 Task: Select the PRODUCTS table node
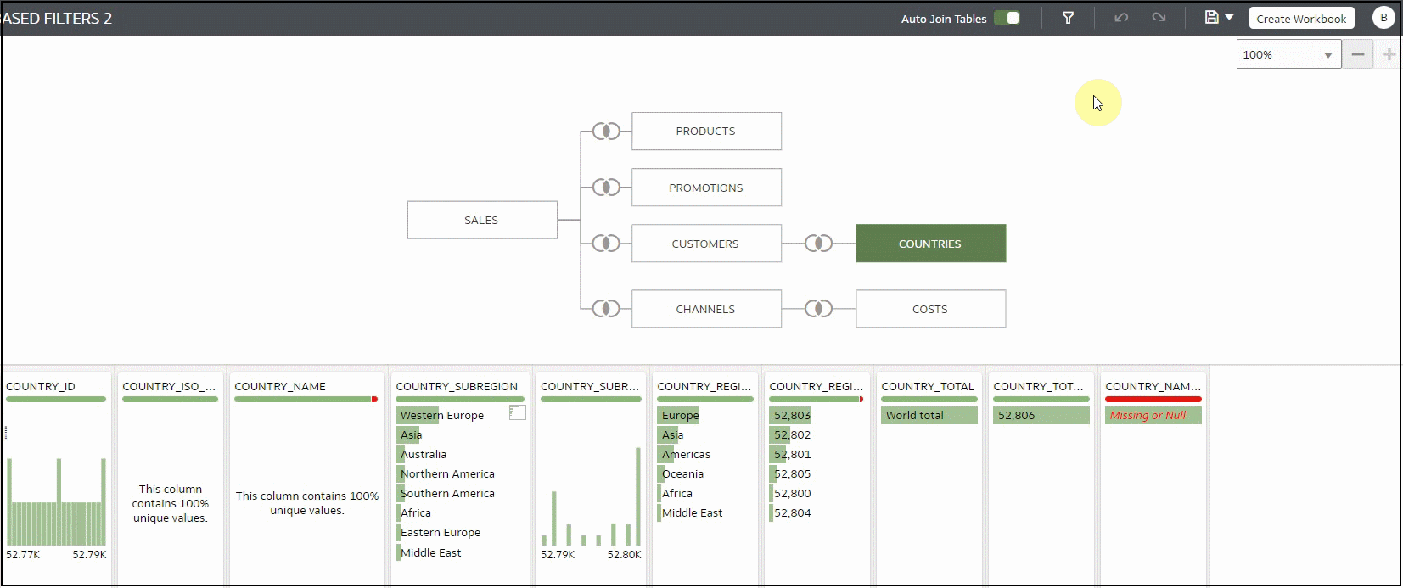(x=706, y=132)
